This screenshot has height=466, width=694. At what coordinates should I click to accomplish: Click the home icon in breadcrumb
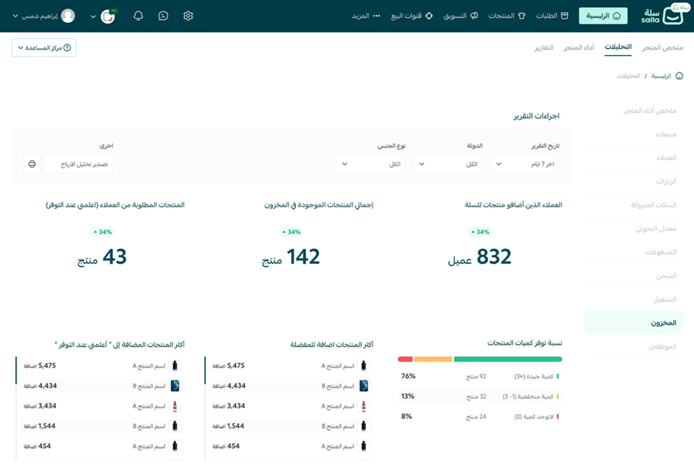point(678,76)
